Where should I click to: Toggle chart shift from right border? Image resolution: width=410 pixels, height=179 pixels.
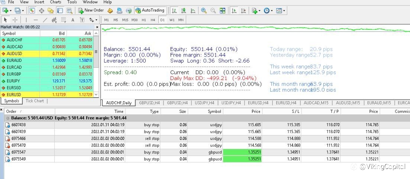243,10
